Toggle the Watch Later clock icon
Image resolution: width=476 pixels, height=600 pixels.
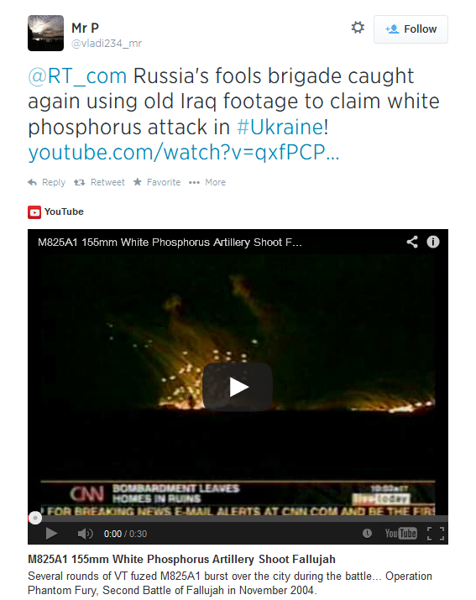[x=367, y=534]
